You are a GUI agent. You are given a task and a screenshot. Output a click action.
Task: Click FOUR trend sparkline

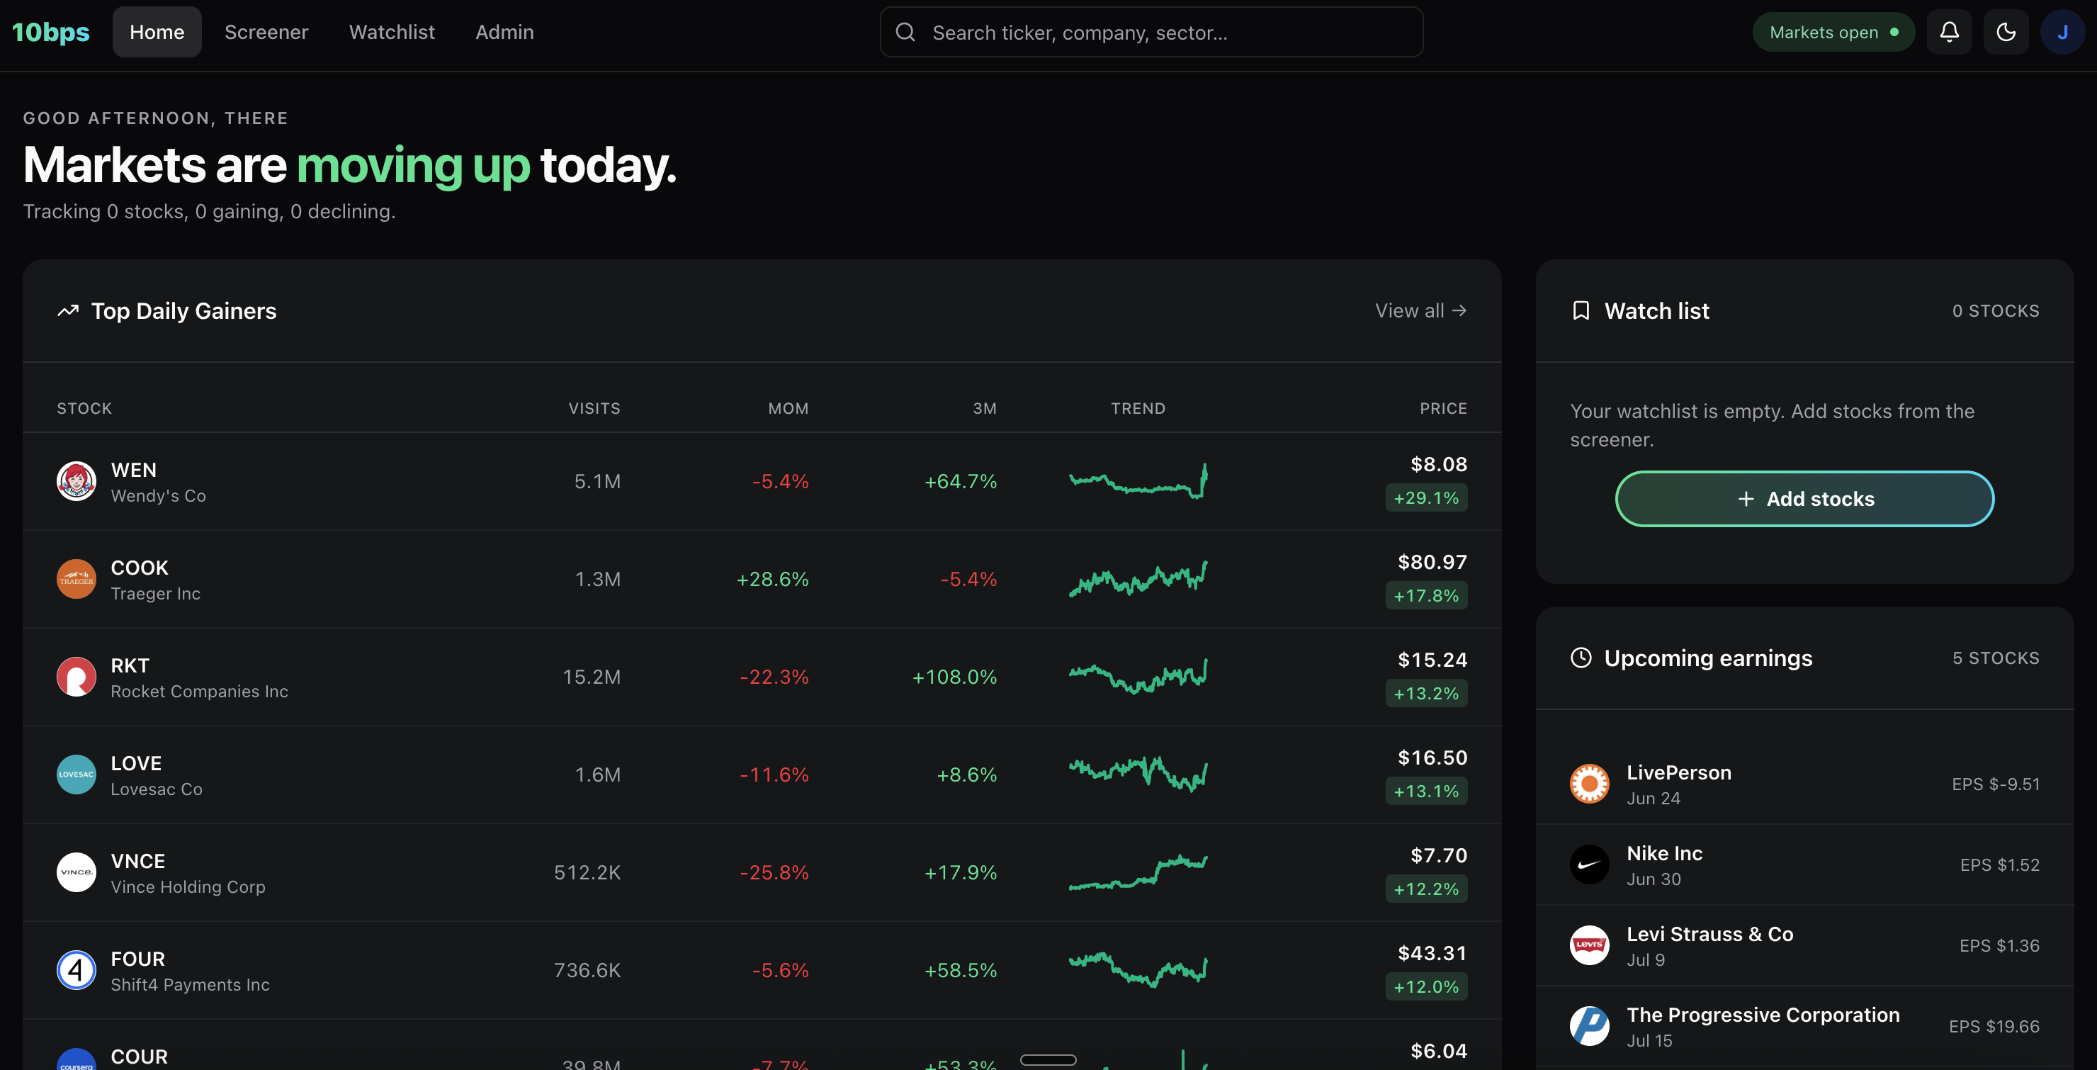pos(1138,970)
